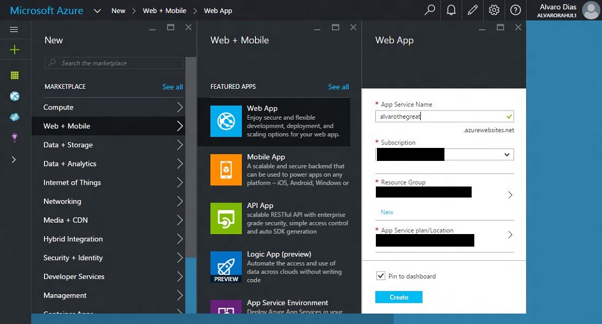Screen dimensions: 602x324
Task: Maximize the Web App blade
Action: (x=500, y=27)
